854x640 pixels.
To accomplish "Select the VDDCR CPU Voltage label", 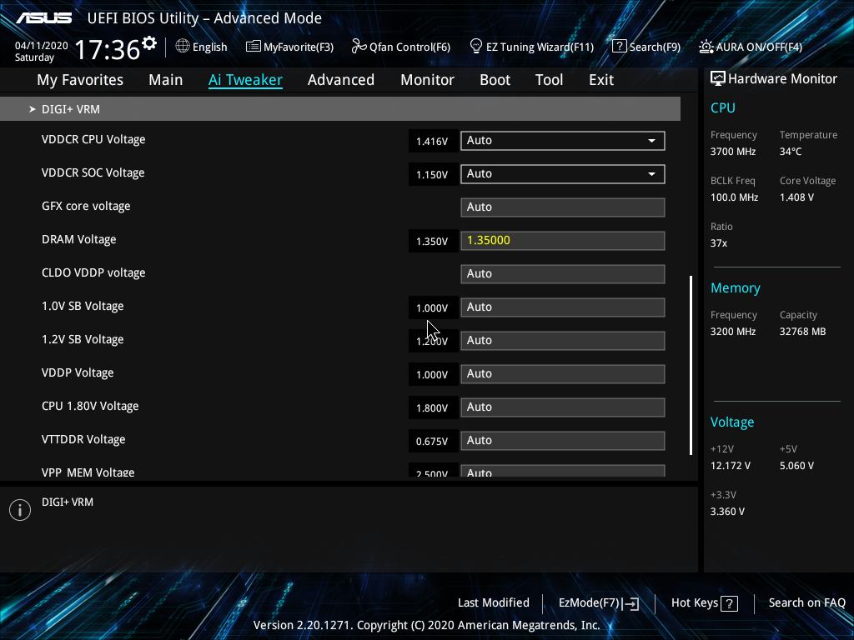I will [x=93, y=139].
